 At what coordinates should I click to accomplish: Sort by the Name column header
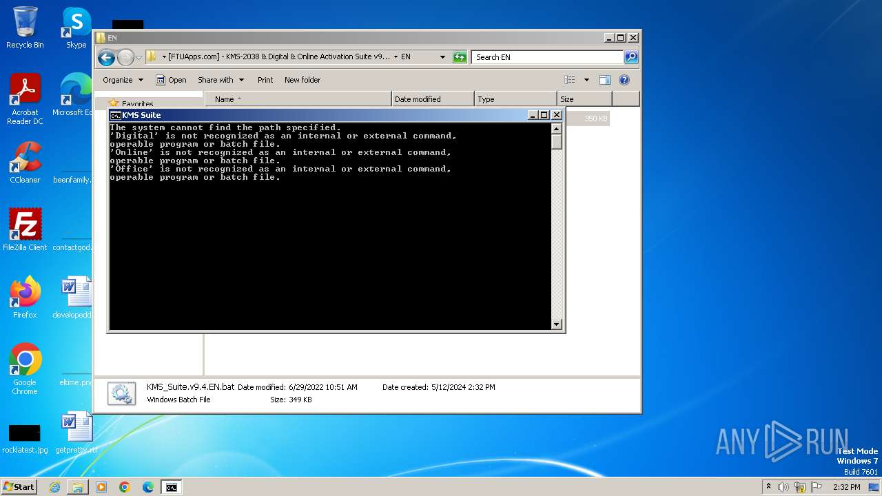298,99
